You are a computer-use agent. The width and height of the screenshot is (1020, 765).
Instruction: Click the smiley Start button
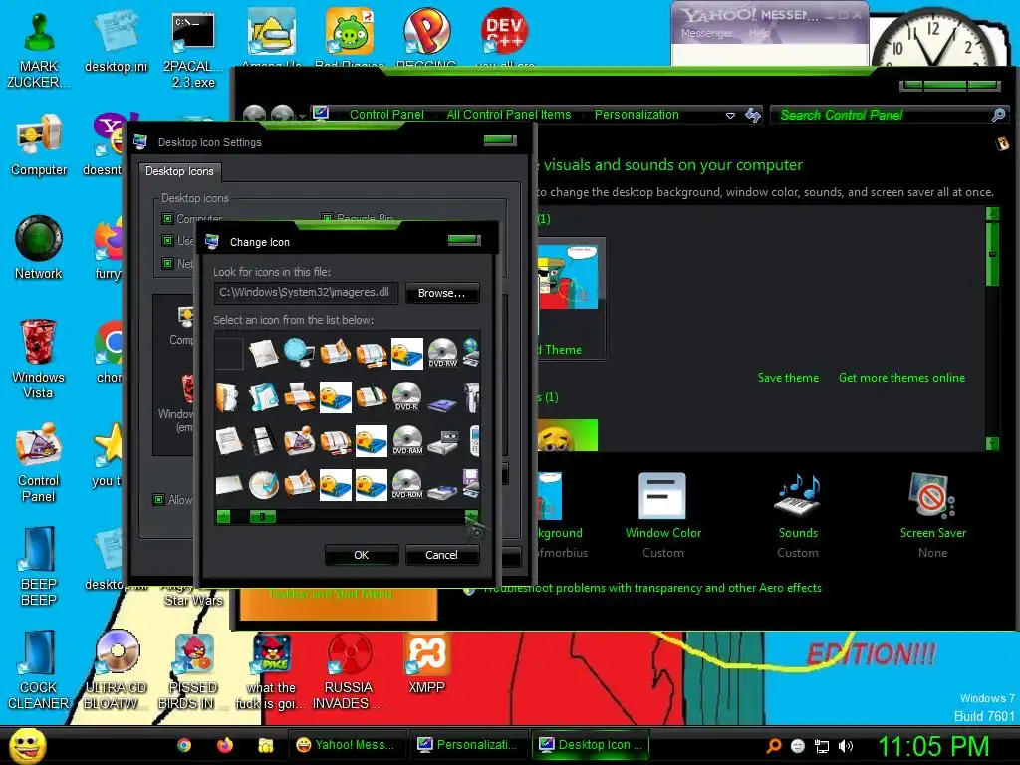click(x=27, y=746)
